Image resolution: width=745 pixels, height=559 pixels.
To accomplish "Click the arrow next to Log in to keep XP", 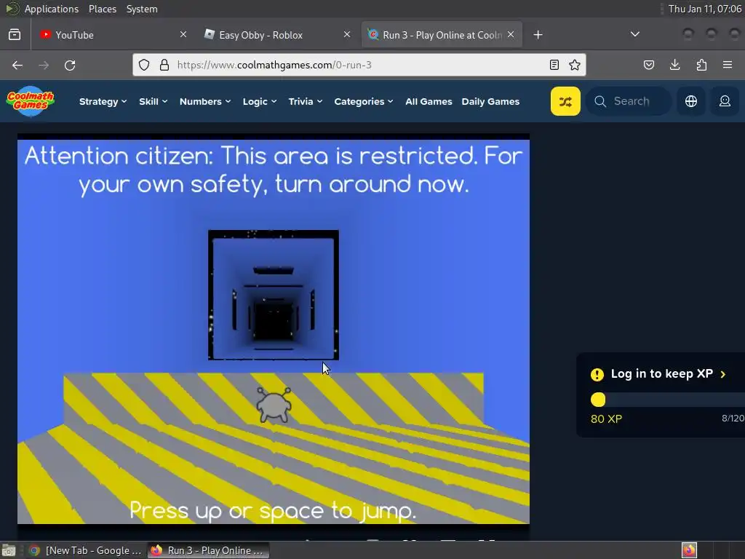I will 722,375.
